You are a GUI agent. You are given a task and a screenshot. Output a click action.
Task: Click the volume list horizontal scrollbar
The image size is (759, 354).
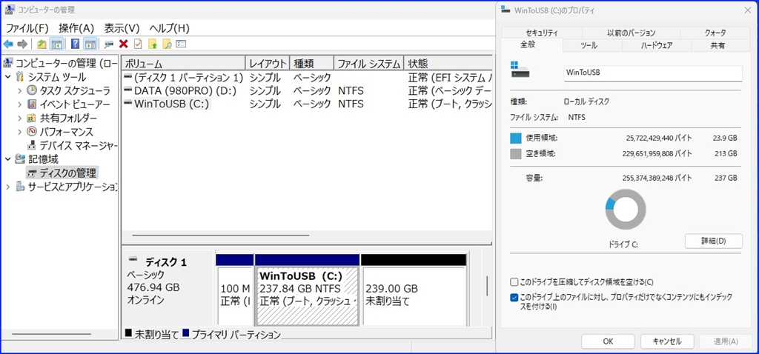click(x=220, y=236)
